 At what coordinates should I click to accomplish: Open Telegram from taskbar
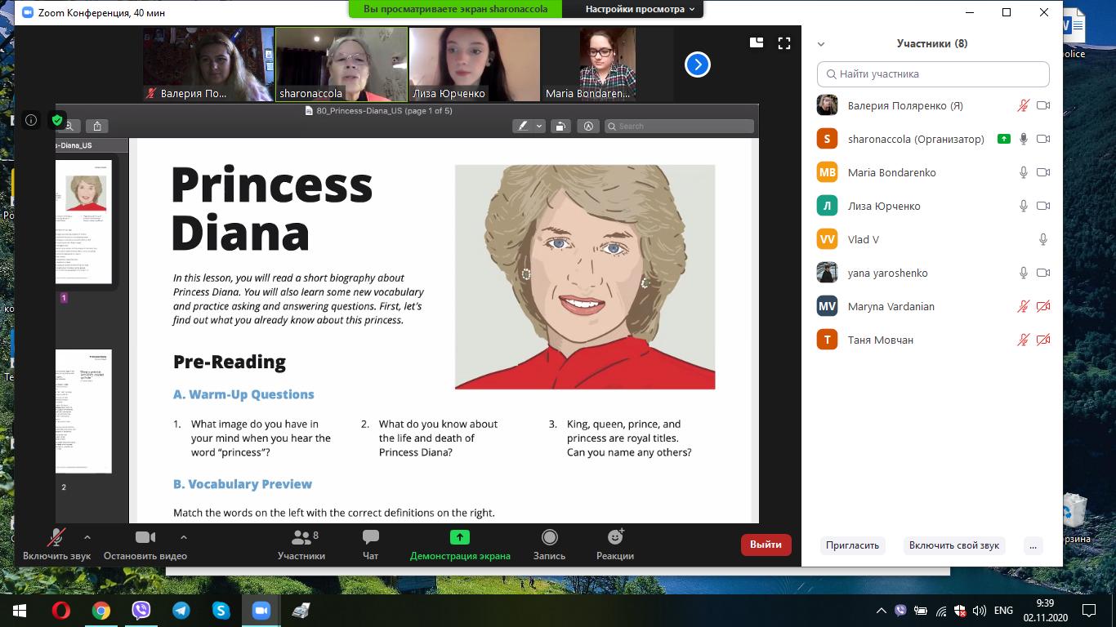click(181, 611)
